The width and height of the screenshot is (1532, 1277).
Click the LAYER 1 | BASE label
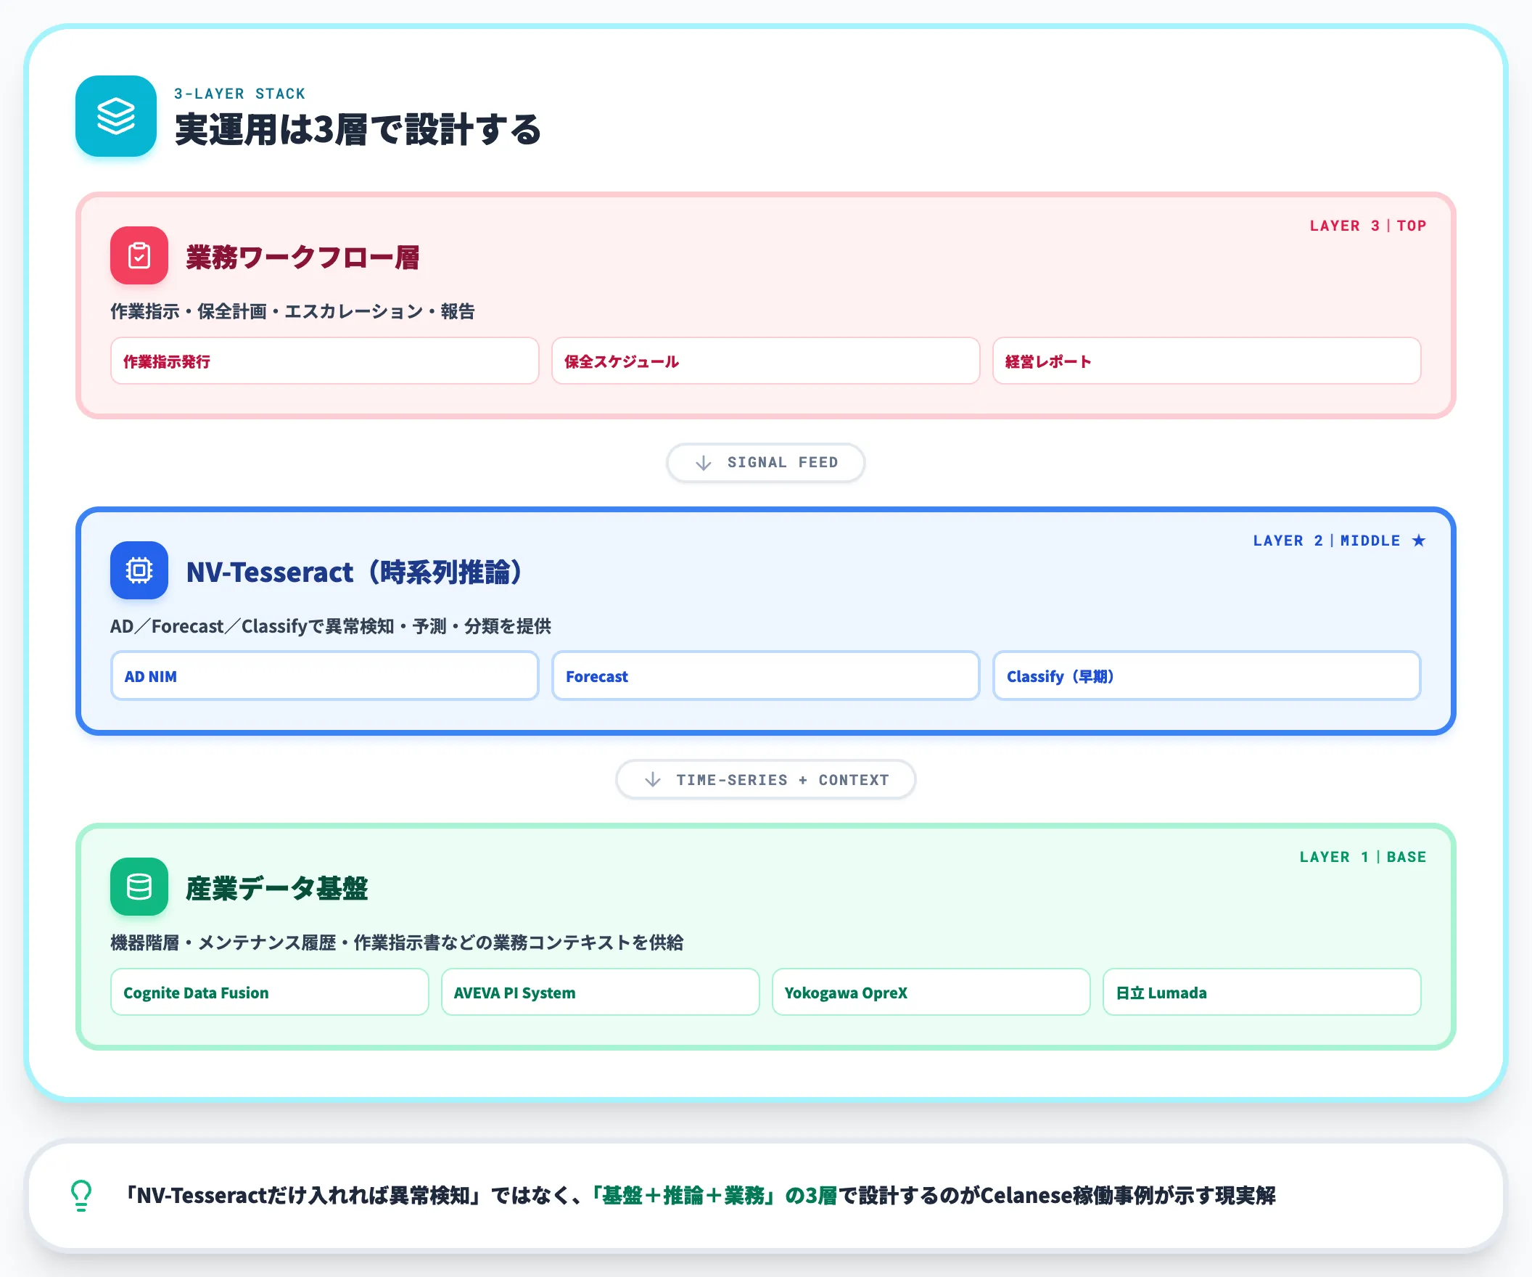1363,858
